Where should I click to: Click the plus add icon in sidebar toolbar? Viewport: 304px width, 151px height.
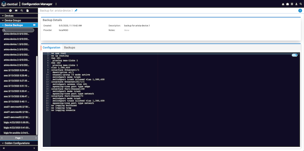10,11
